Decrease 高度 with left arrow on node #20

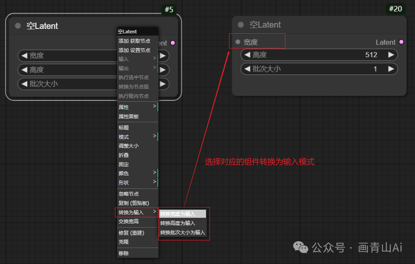click(247, 55)
